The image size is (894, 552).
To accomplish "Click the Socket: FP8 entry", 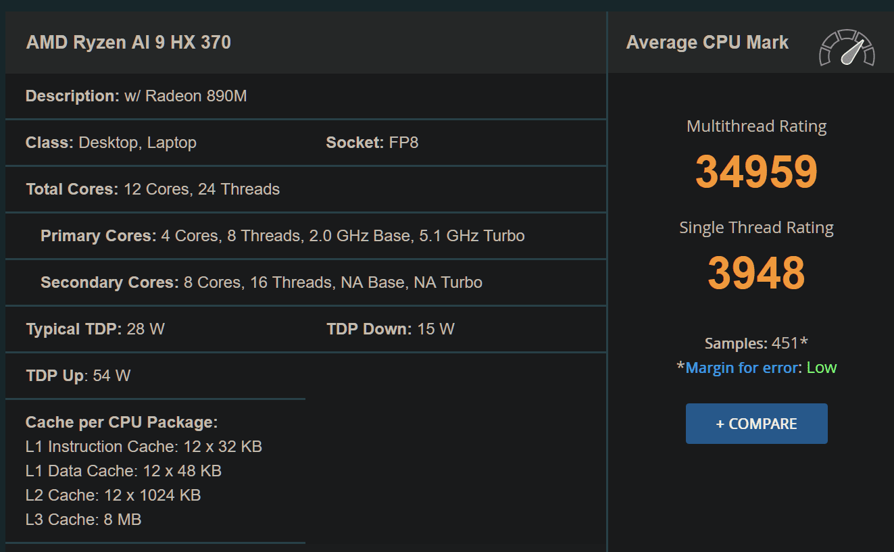I will [x=372, y=143].
